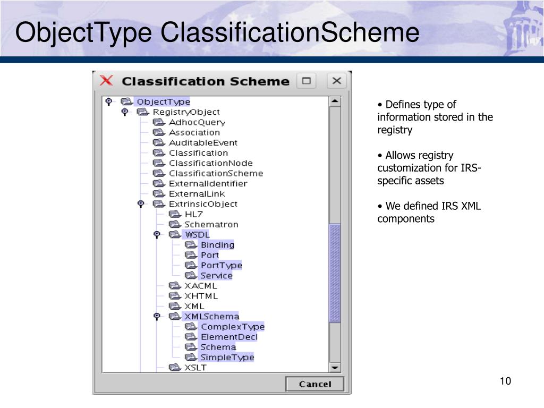Select the AdhocQuery tree entry

pos(197,122)
